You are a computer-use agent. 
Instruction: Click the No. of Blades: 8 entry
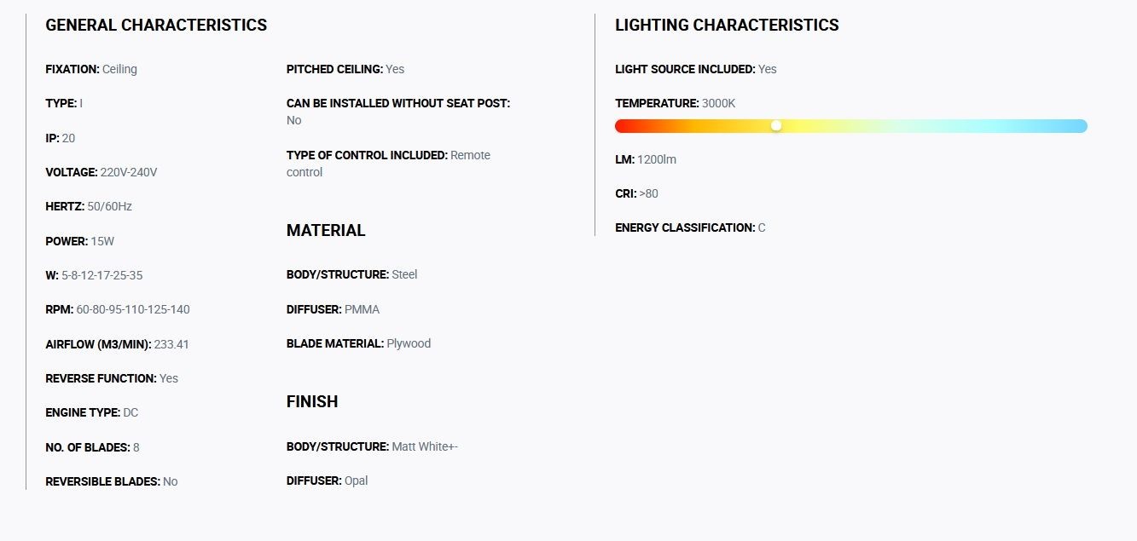coord(92,447)
